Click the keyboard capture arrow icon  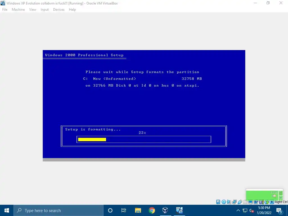click(x=272, y=202)
